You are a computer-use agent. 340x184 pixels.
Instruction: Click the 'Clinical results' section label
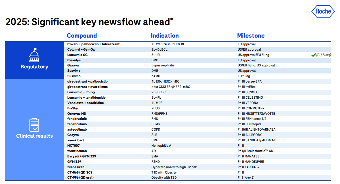pyautogui.click(x=35, y=136)
